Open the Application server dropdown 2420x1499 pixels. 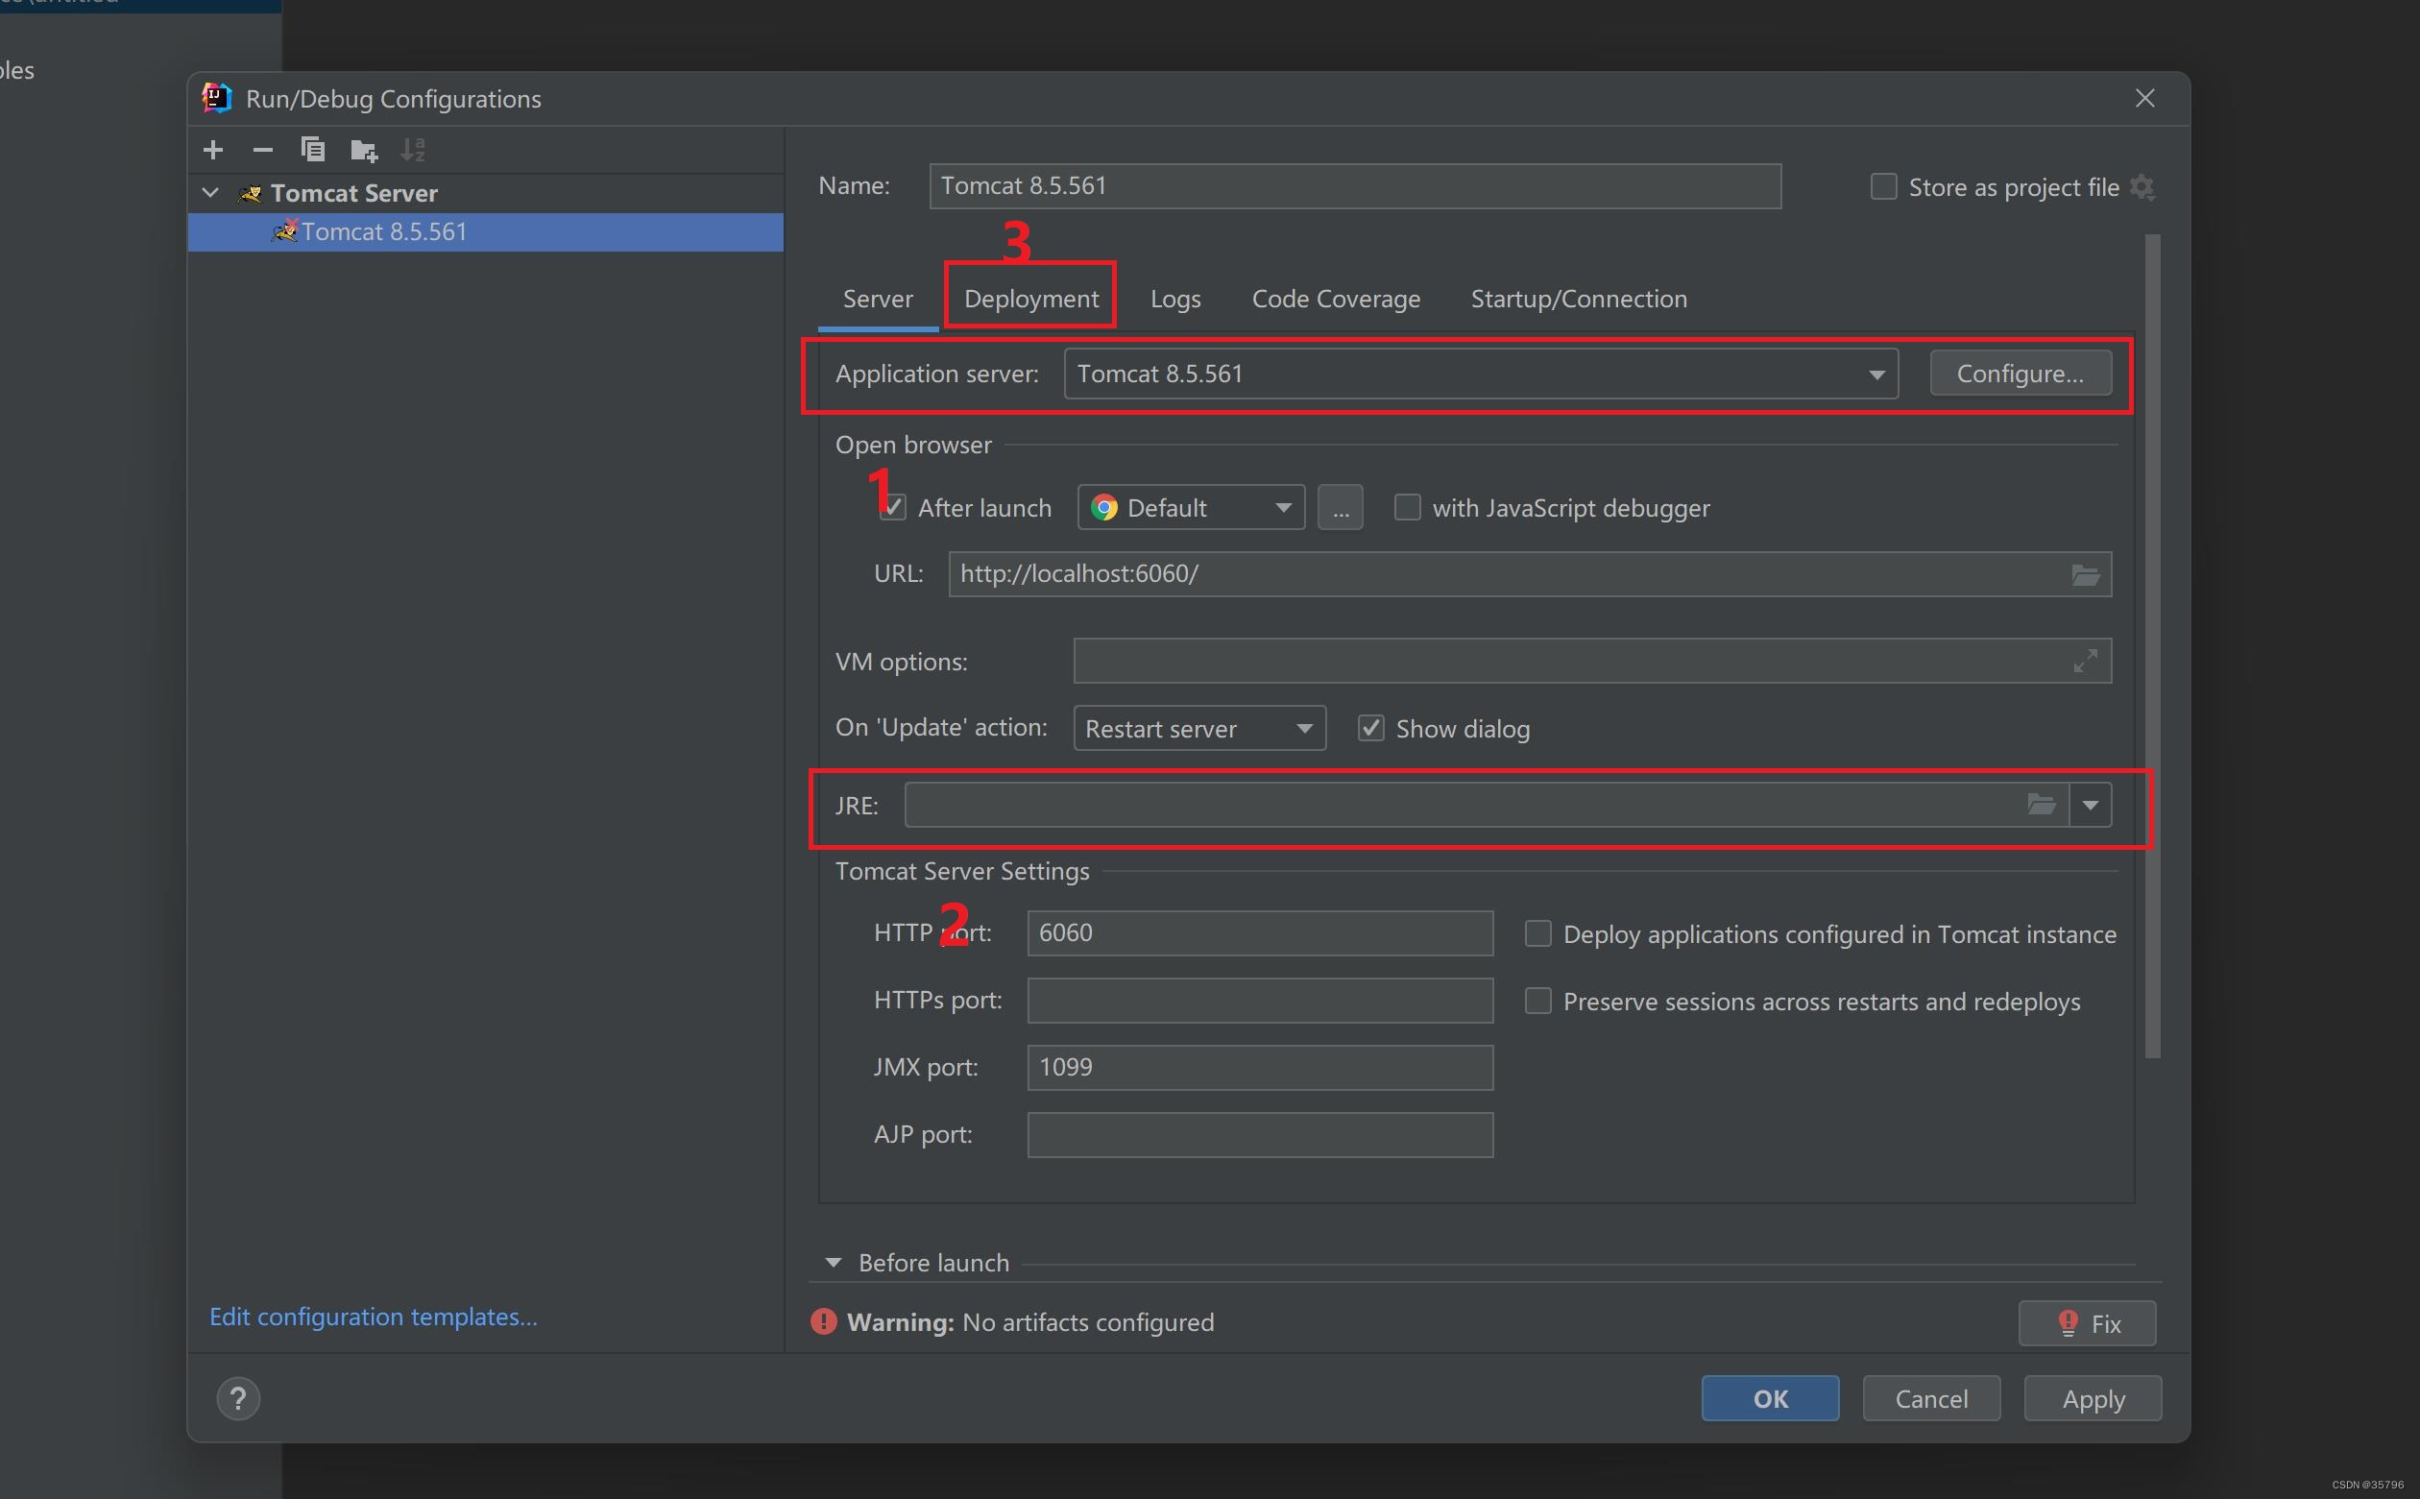pyautogui.click(x=1480, y=374)
